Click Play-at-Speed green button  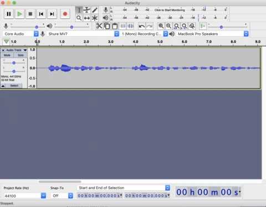[x=203, y=26]
